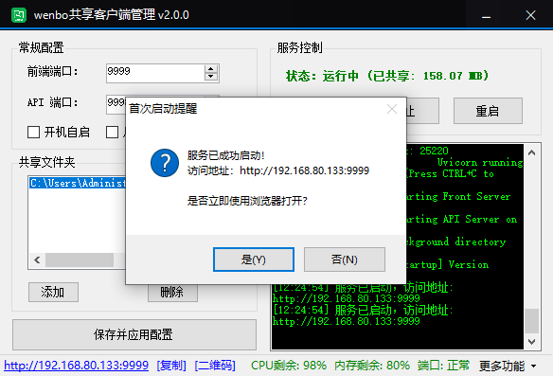Close the wenbo main window
Screen dimensions: 553x376
530,15
